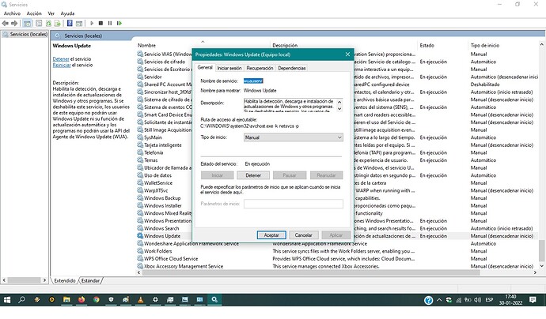This screenshot has width=546, height=319.
Task: Toggle the console tree pane toolbar icon
Action: click(27, 23)
